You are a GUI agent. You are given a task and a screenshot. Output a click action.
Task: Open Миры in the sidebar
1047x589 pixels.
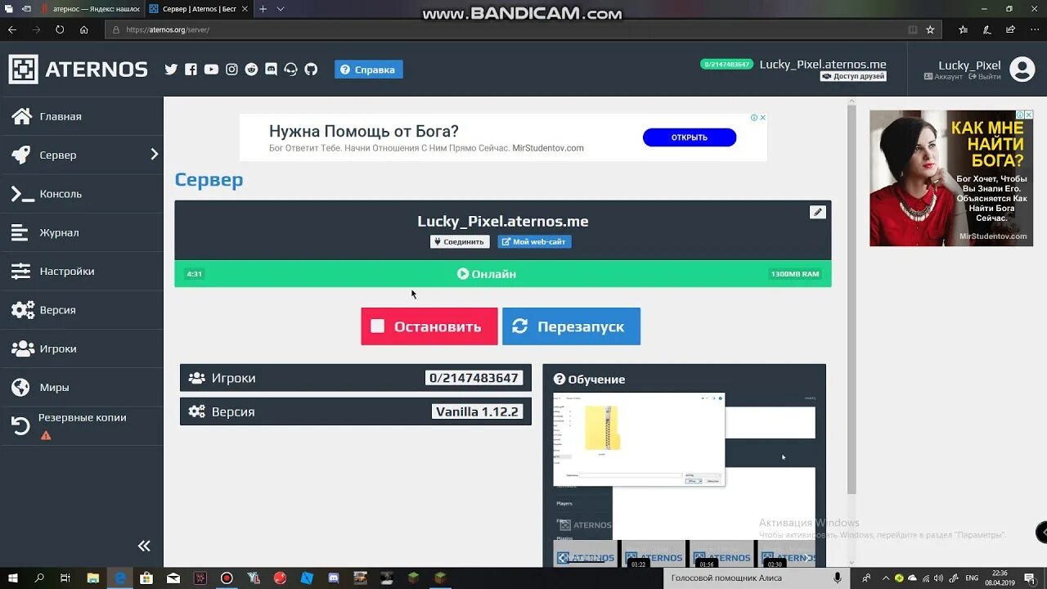[82, 387]
